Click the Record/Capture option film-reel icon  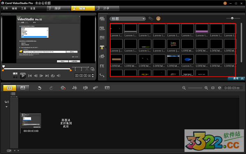[63, 88]
